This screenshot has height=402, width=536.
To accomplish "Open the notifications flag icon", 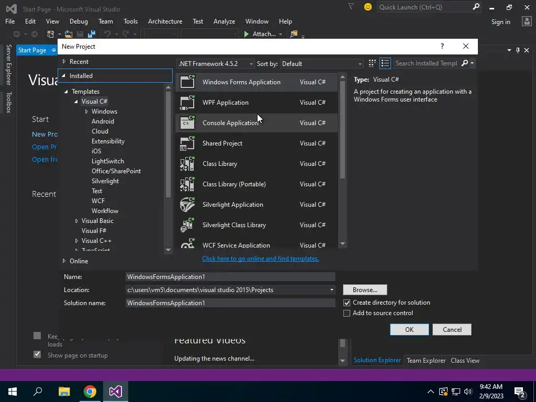I will pyautogui.click(x=351, y=6).
